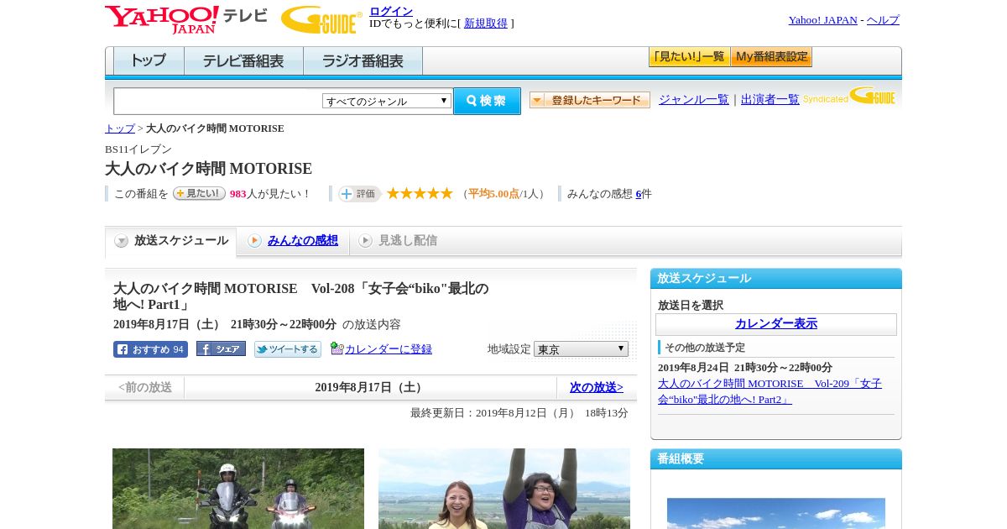Click カレンダー表示 in schedule panel
The width and height of the screenshot is (1007, 529).
[776, 324]
